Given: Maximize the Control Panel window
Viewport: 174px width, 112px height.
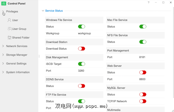Looking at the screenshot, I should click(x=163, y=3).
